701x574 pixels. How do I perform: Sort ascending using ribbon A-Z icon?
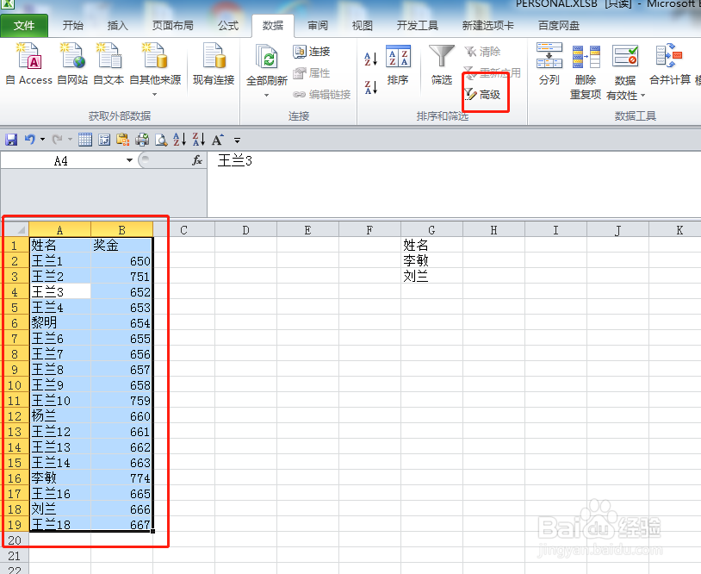[370, 59]
